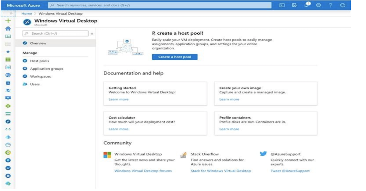Click the Twitter bird icon
Viewport: 366px width, 191px height.
coord(263,154)
